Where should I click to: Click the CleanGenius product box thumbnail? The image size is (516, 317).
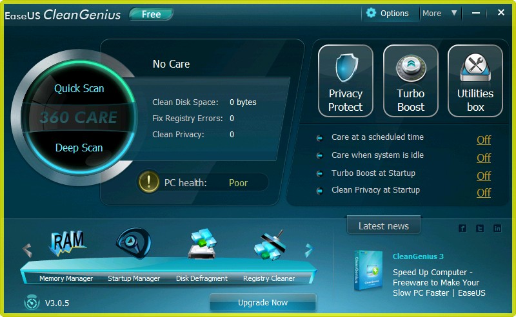[368, 271]
